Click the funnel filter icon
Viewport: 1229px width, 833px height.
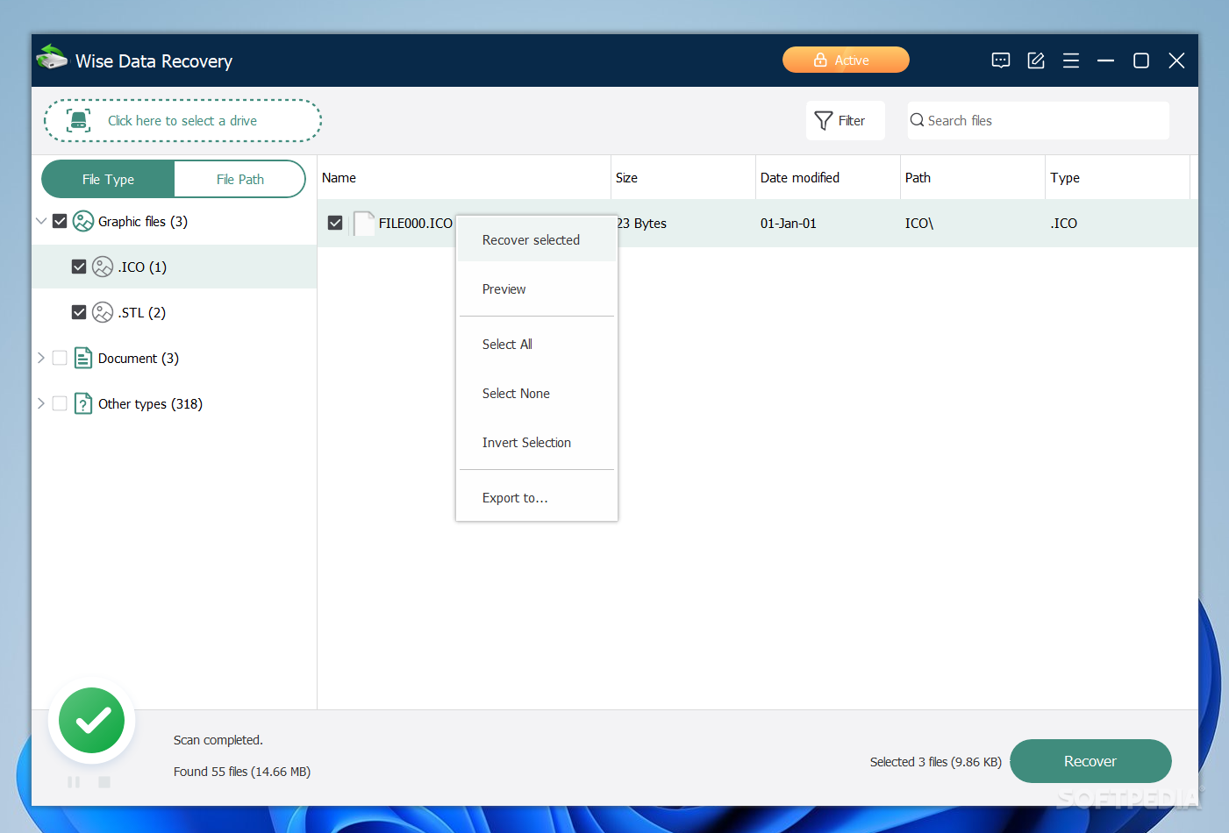click(x=823, y=121)
